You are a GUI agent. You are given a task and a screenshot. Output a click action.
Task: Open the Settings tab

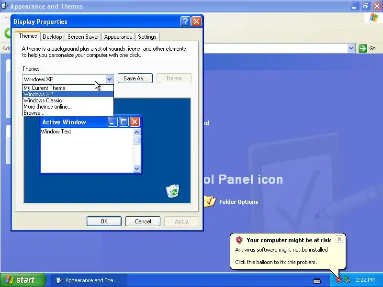coord(147,37)
